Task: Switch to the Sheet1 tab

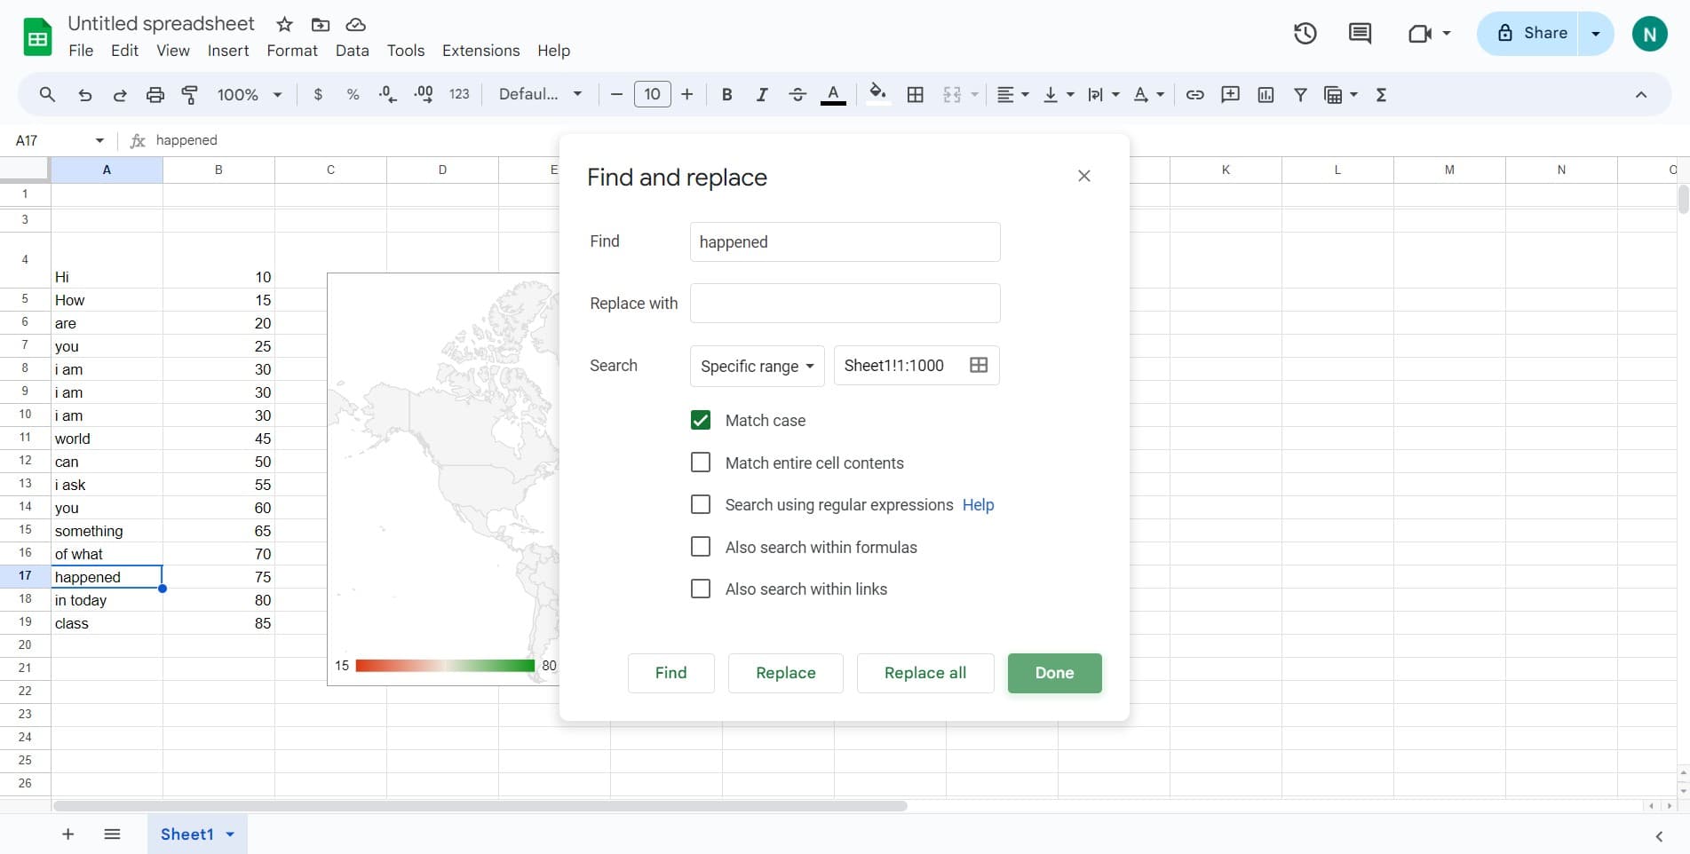Action: click(x=187, y=834)
